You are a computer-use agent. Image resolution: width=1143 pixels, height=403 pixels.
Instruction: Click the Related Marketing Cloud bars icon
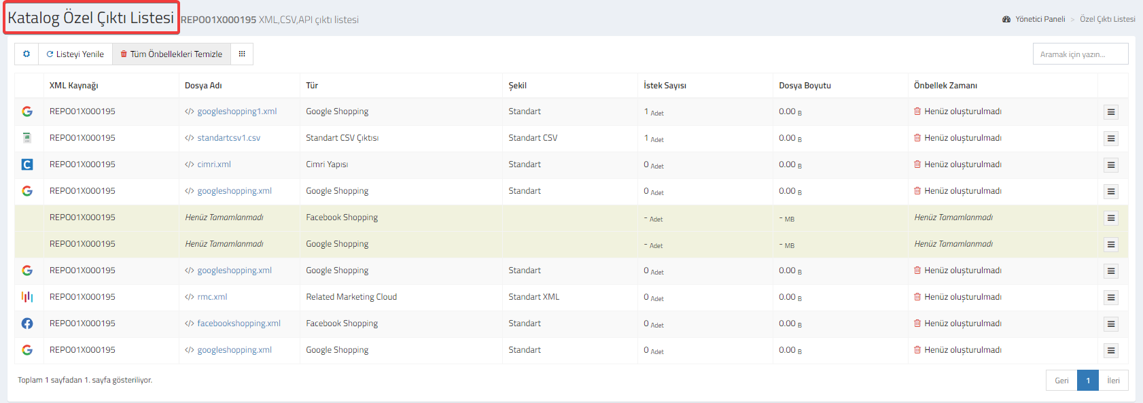(27, 297)
